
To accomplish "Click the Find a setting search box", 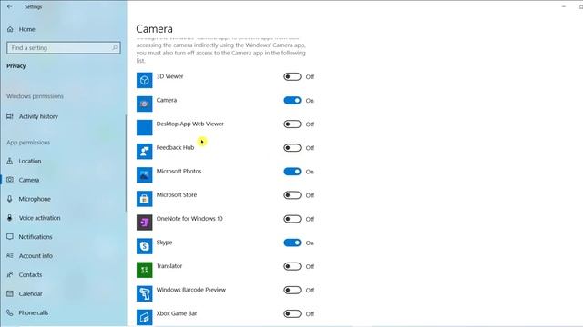I will pyautogui.click(x=64, y=48).
